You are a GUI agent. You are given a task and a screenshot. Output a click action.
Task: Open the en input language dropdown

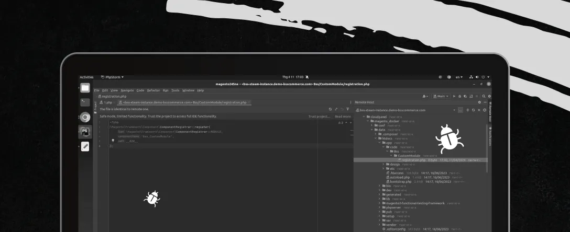click(x=459, y=77)
